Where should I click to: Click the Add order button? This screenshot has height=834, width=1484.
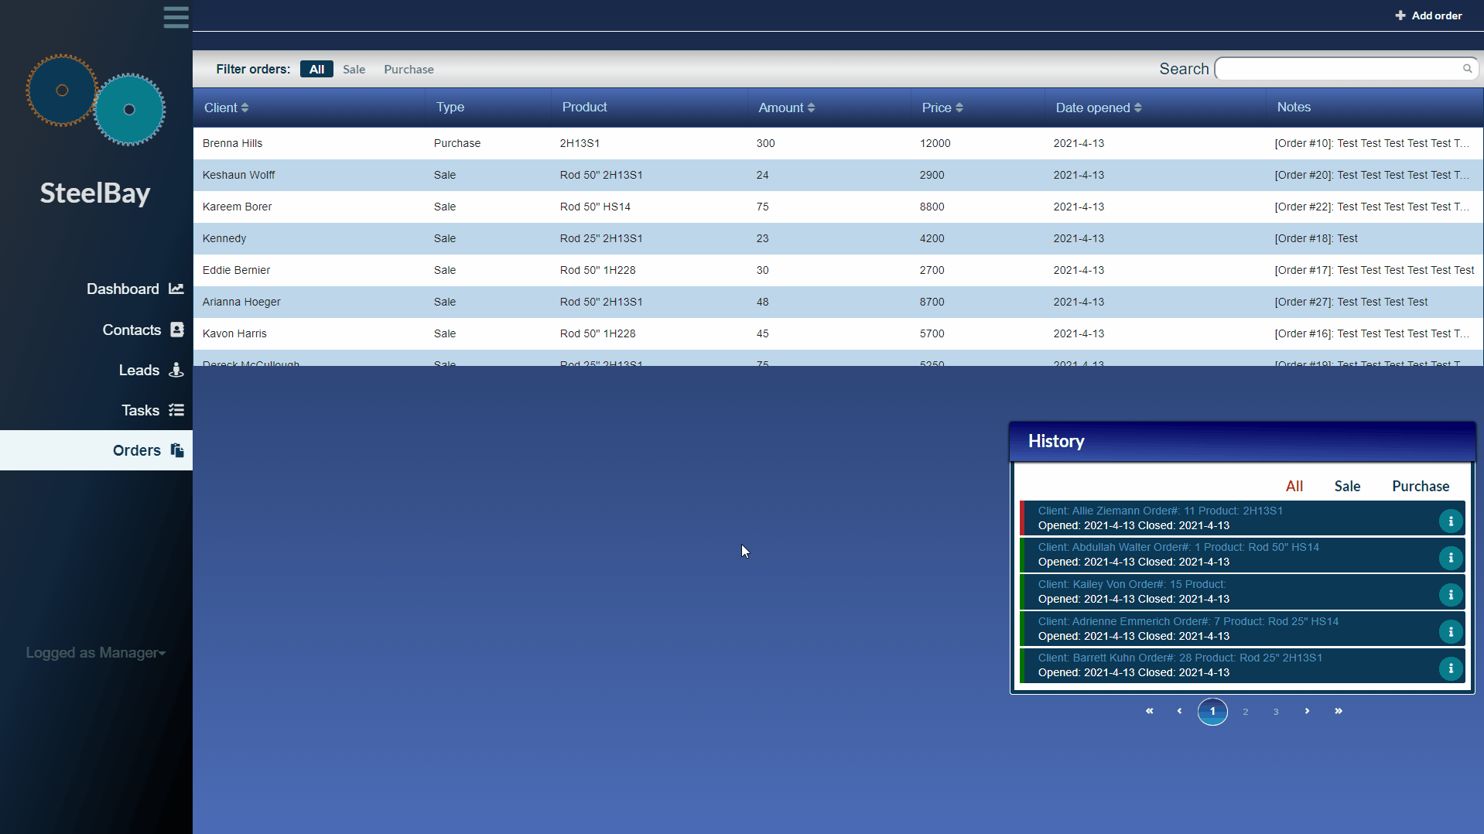[1428, 15]
